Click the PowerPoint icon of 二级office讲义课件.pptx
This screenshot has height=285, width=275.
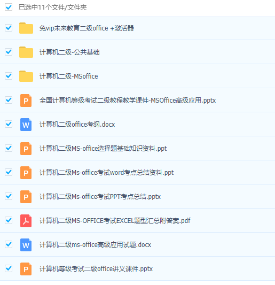pyautogui.click(x=26, y=269)
